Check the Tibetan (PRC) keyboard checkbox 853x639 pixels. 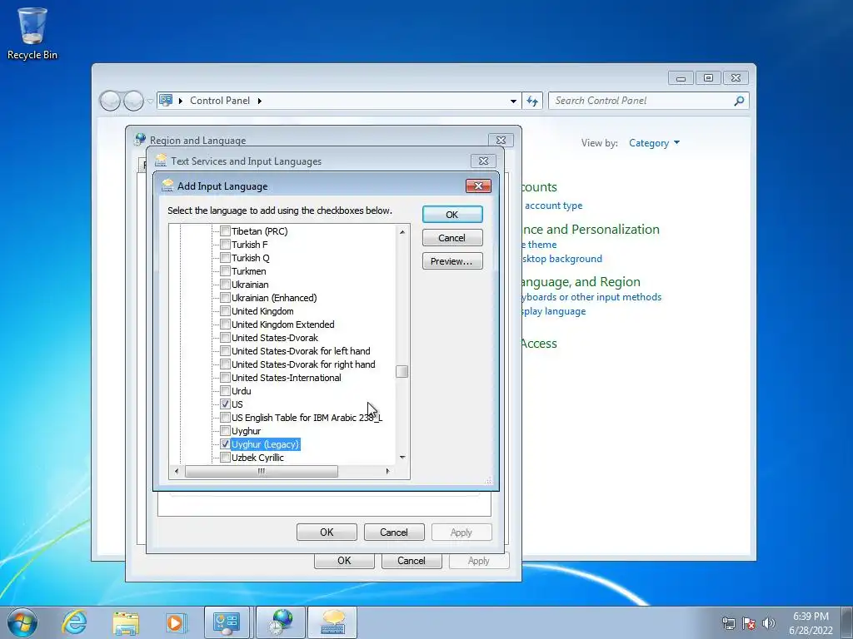click(x=225, y=231)
